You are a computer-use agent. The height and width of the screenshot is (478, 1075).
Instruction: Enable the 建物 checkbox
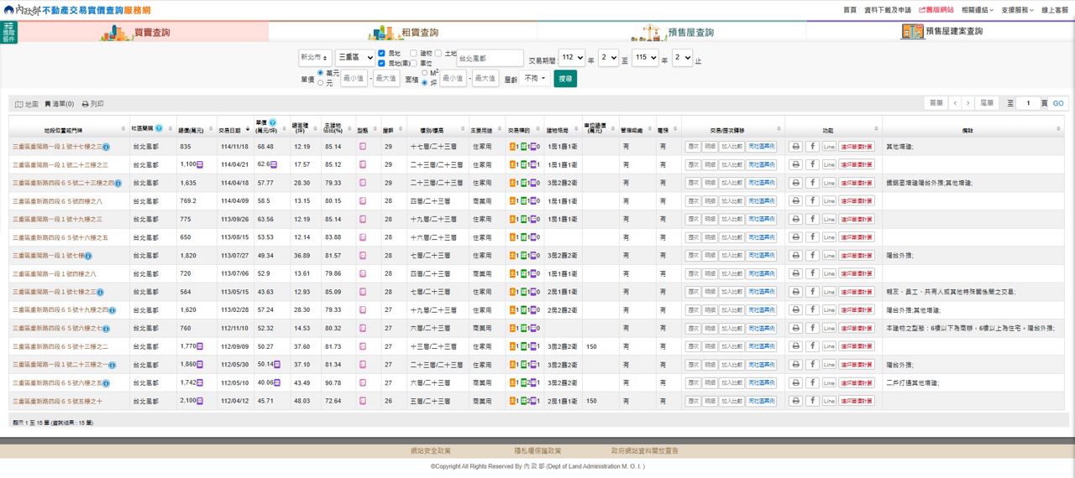click(413, 54)
